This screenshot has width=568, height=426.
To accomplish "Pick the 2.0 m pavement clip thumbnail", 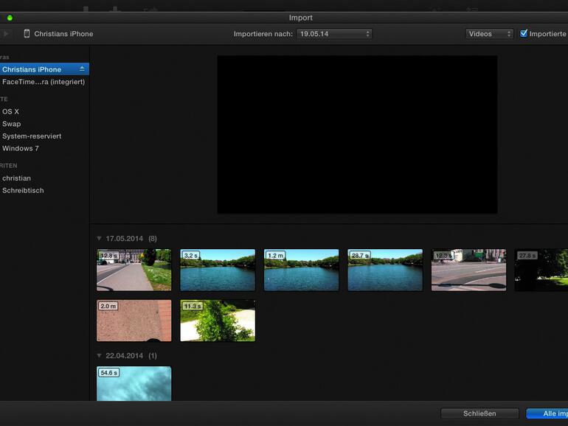I will coord(134,321).
